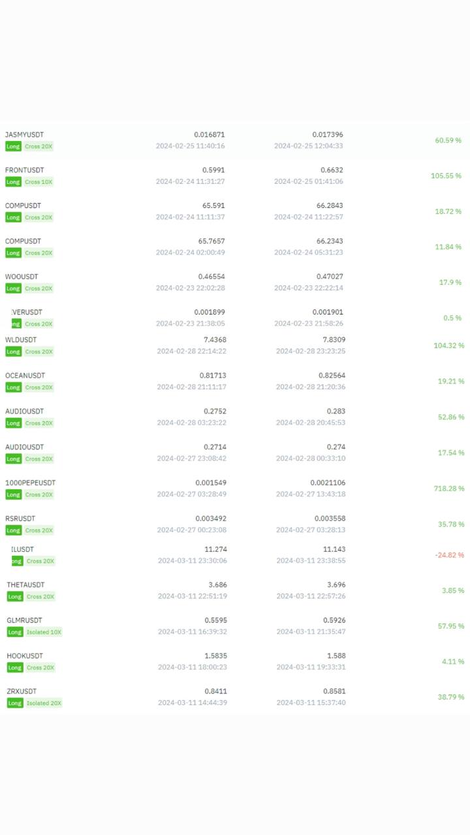Select the 718.28 % return figure
470x835 pixels.
(448, 489)
